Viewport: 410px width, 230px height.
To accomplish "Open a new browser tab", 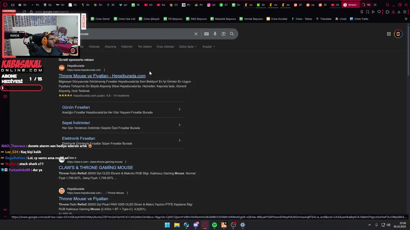I will pos(375,5).
